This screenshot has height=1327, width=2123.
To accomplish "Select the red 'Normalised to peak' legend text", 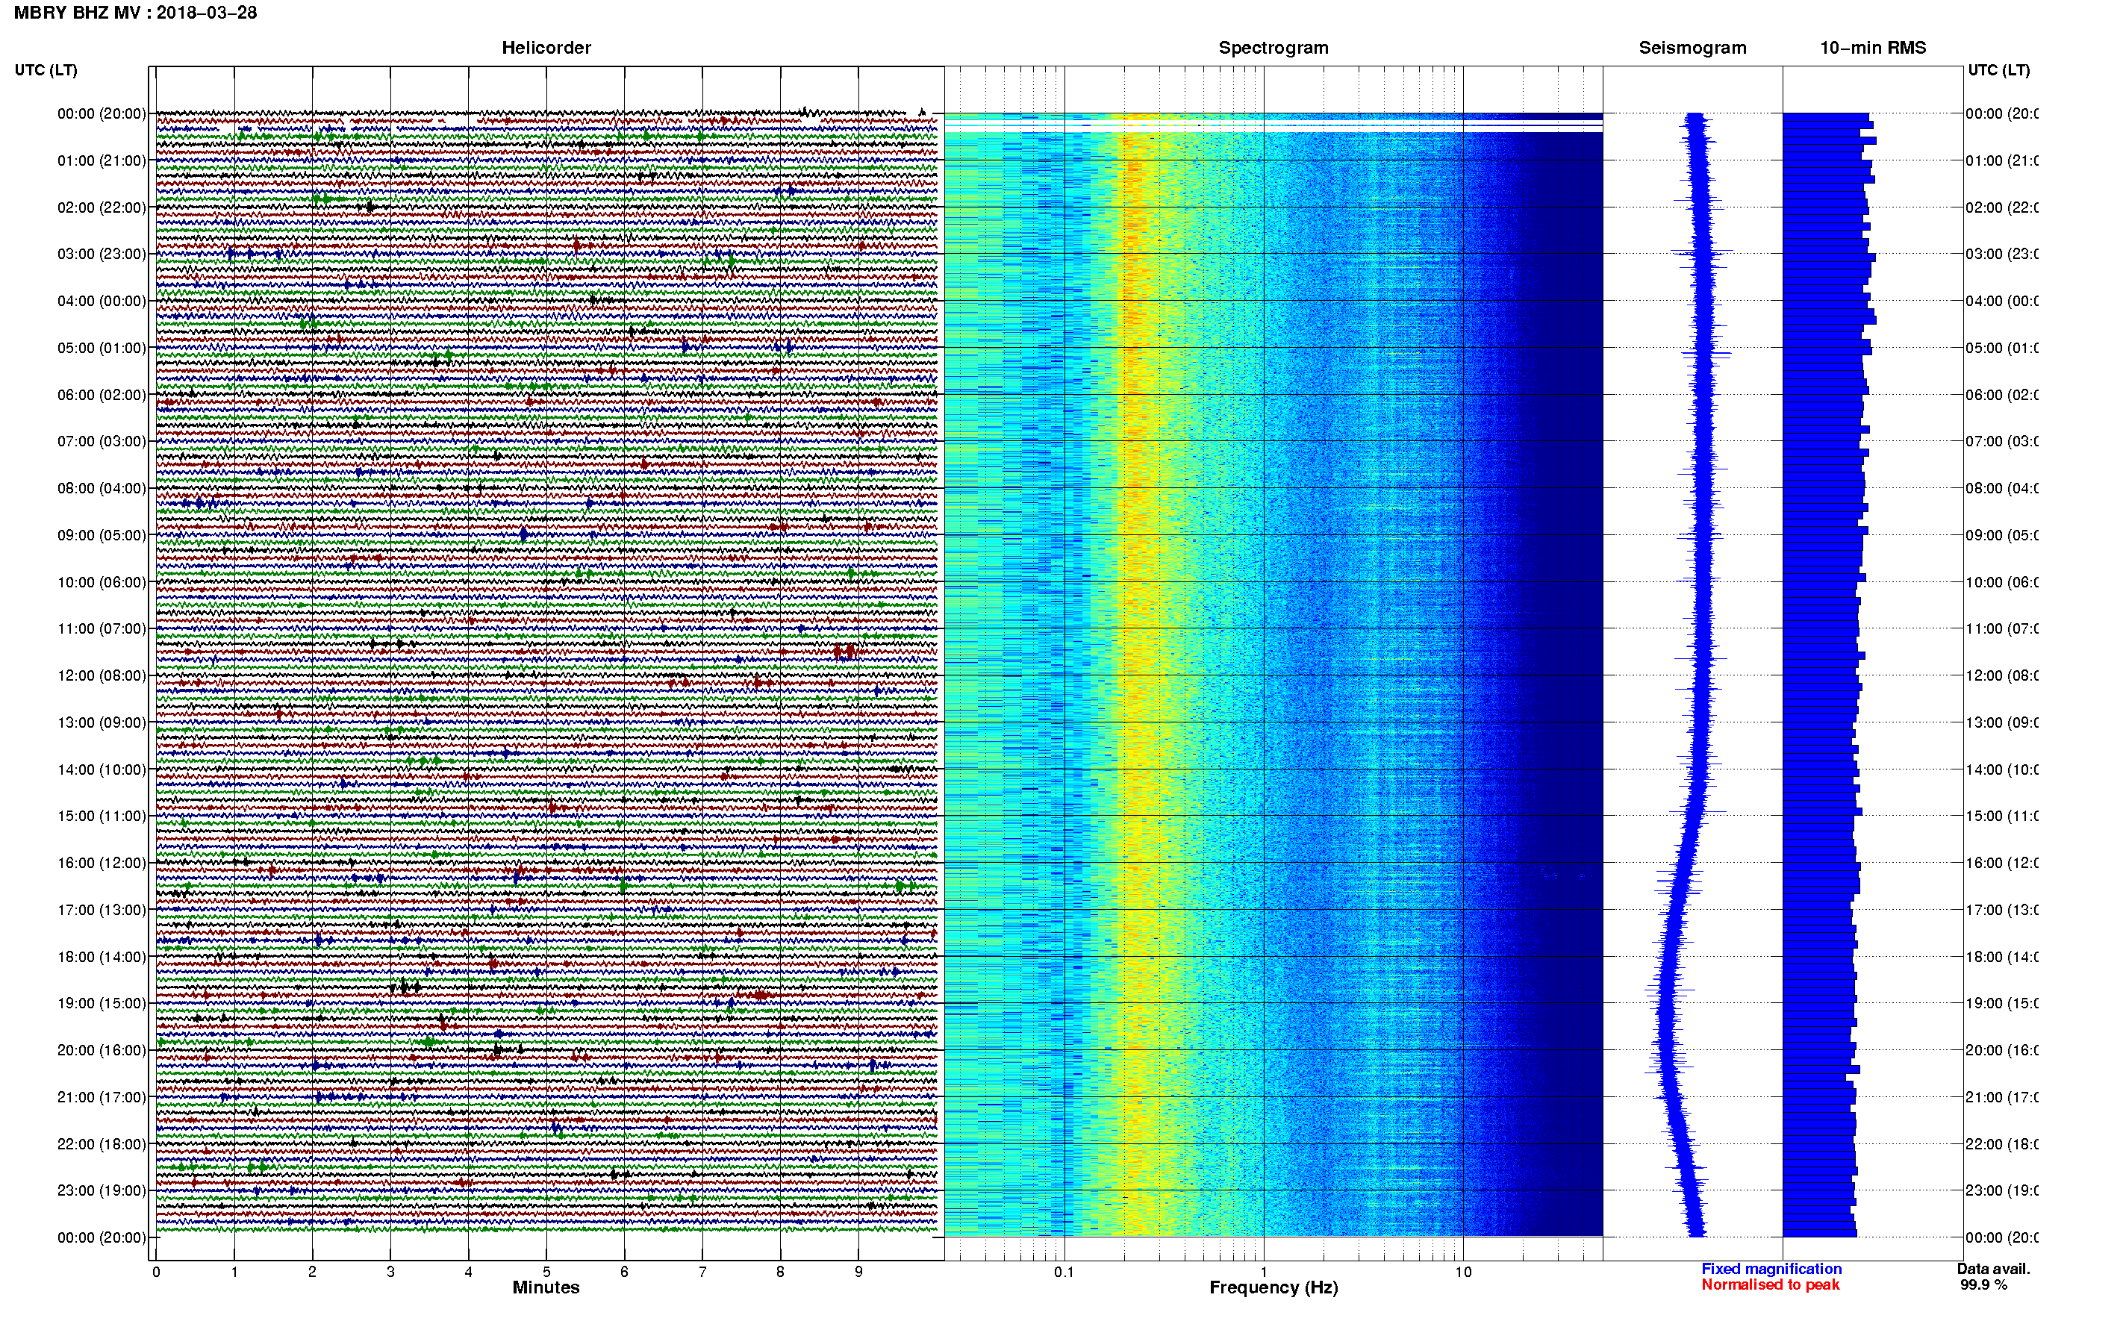I will tap(1770, 1285).
